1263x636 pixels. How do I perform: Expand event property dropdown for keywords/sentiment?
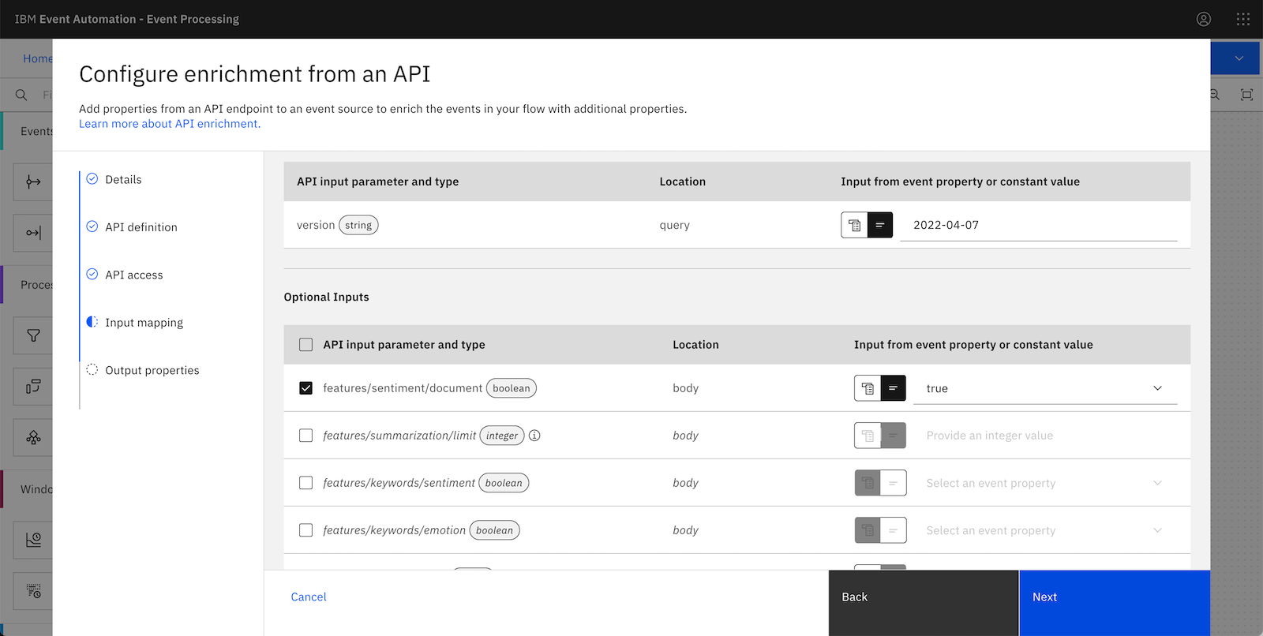(x=1044, y=483)
